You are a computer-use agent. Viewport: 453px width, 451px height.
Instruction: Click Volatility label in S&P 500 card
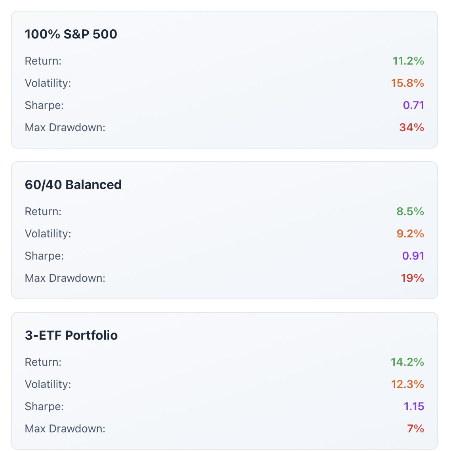(48, 83)
